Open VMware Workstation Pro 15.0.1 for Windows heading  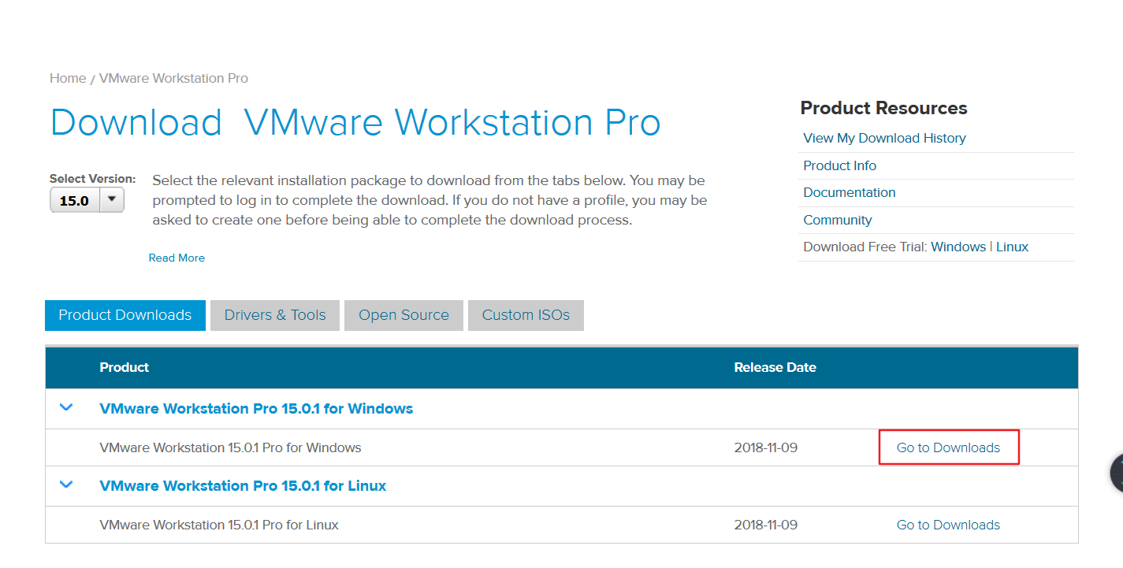coord(256,409)
